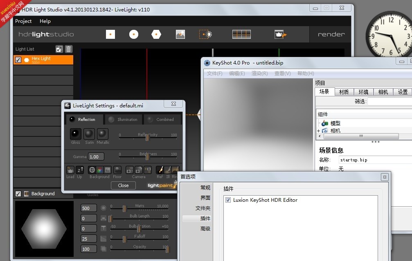The image size is (412, 261).
Task: Open KeyShot's 渲染(R) menu
Action: 260,74
